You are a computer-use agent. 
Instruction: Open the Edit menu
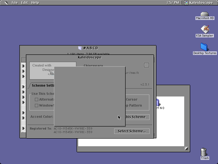tap(25, 3)
